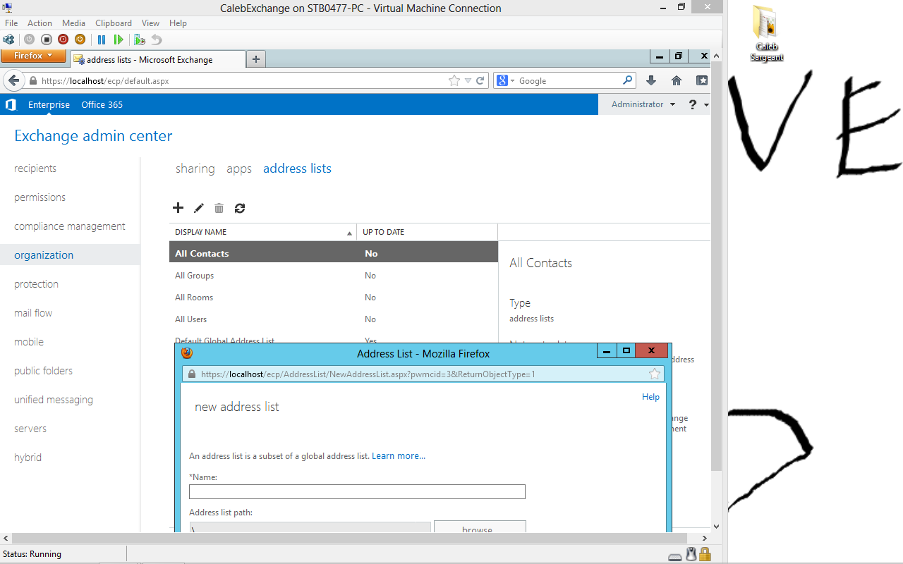Switch to the apps tab

click(239, 168)
